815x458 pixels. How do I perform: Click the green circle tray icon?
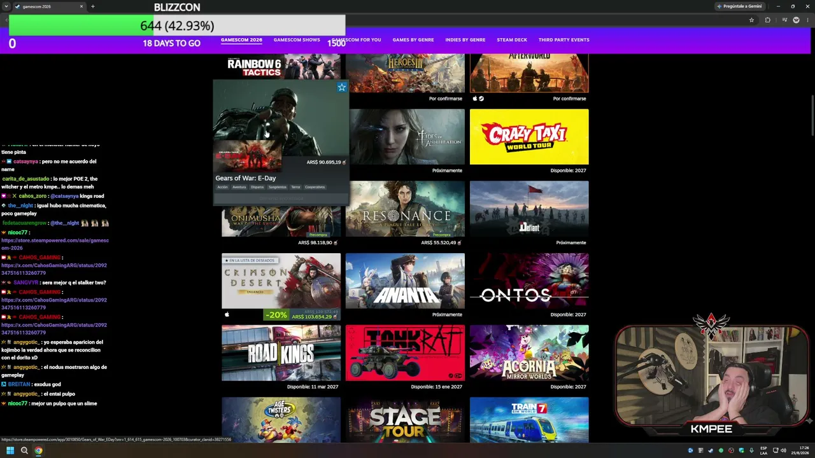(721, 451)
